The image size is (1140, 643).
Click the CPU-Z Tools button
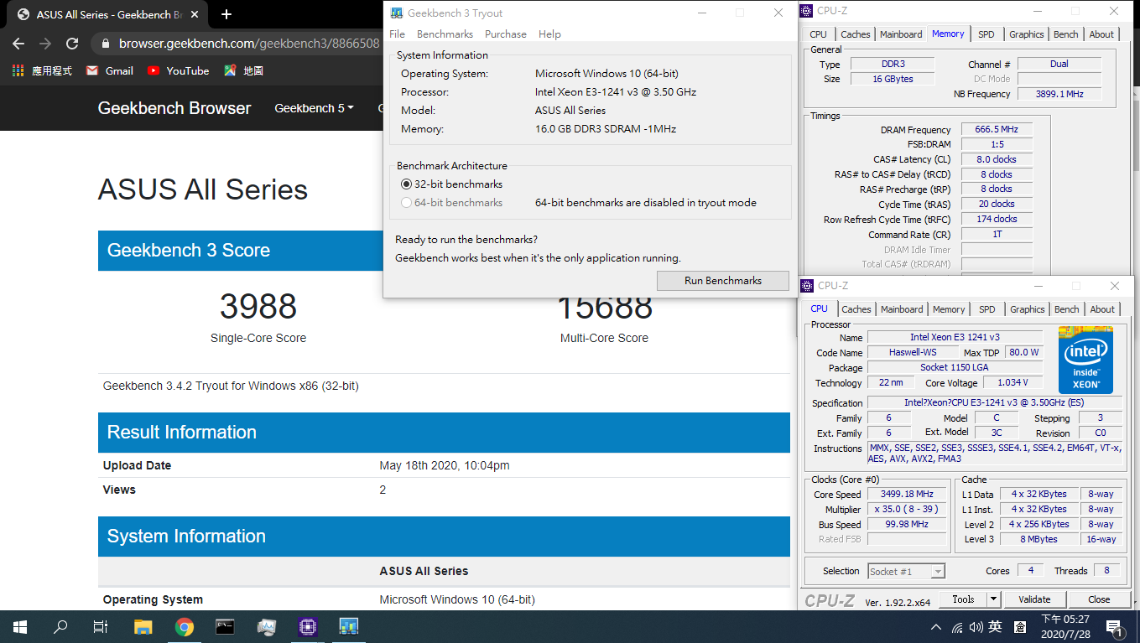[963, 599]
